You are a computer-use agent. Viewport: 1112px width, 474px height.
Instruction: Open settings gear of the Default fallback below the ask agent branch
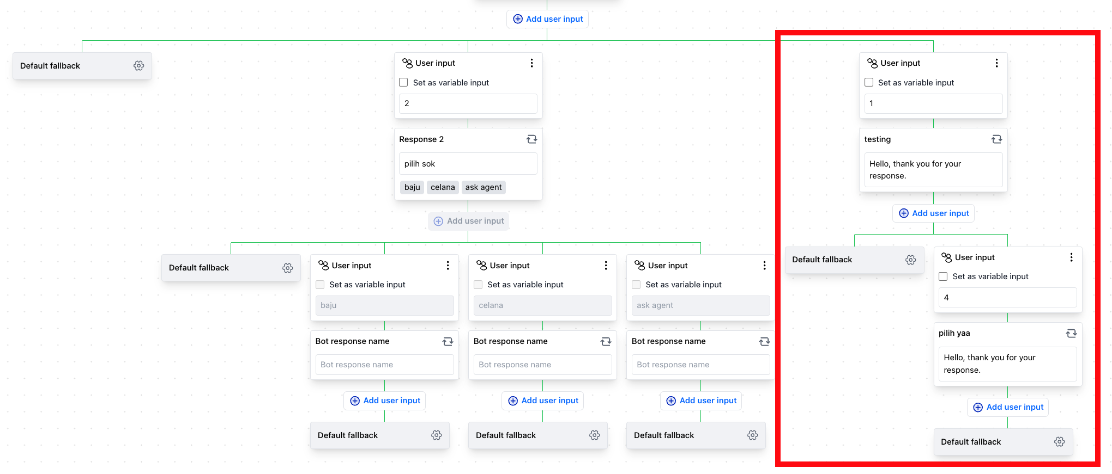753,435
